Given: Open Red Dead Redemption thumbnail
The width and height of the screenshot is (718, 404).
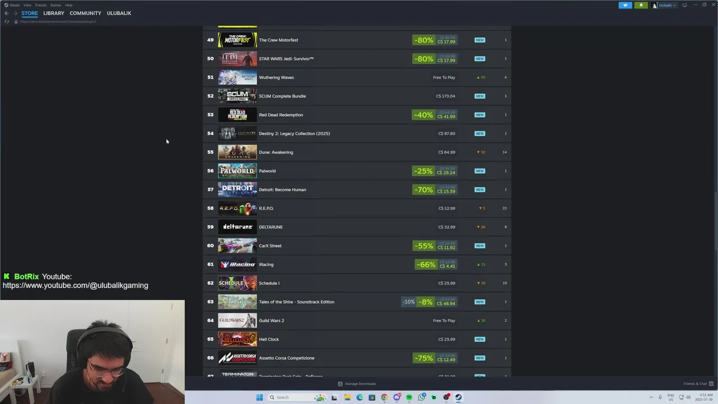Looking at the screenshot, I should pos(237,114).
